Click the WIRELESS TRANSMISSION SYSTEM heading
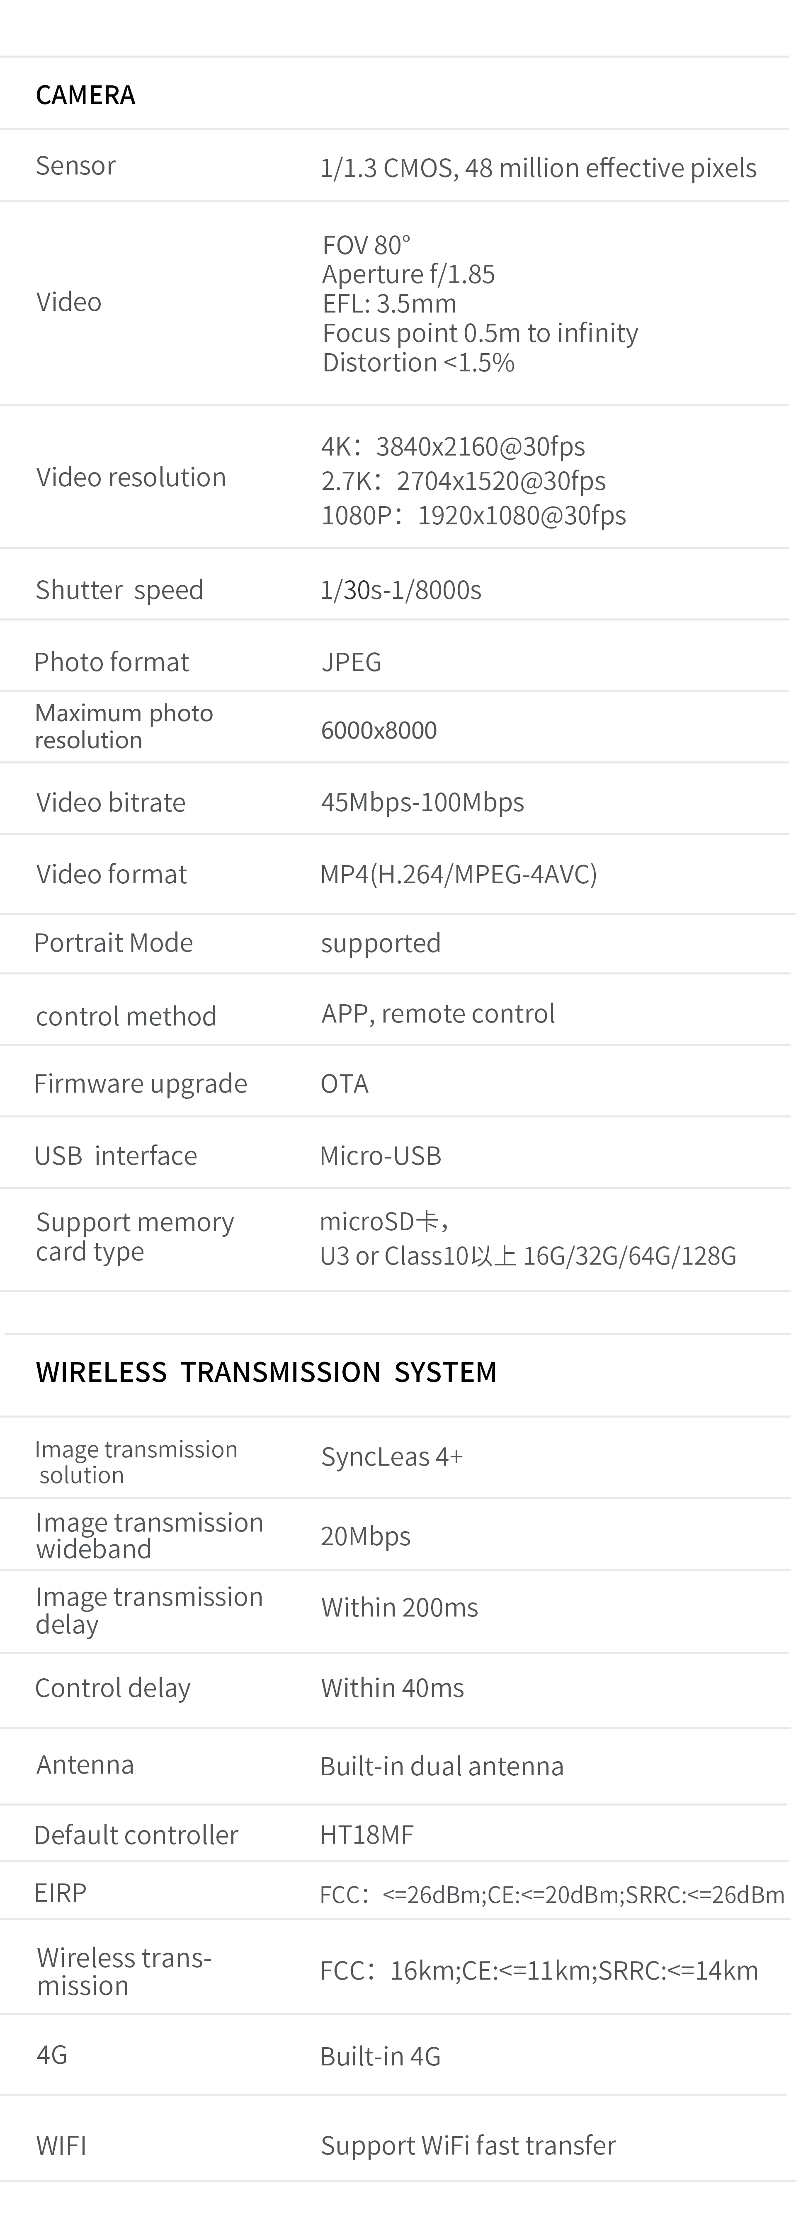Screen dimensions: 796x2225 pyautogui.click(x=266, y=1372)
